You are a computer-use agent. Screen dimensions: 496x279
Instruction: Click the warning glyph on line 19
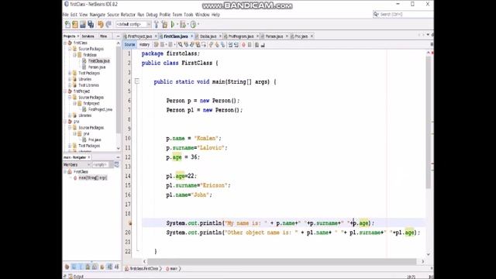click(x=130, y=223)
